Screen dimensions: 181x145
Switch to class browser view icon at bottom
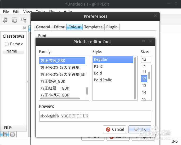pyautogui.click(x=5, y=134)
